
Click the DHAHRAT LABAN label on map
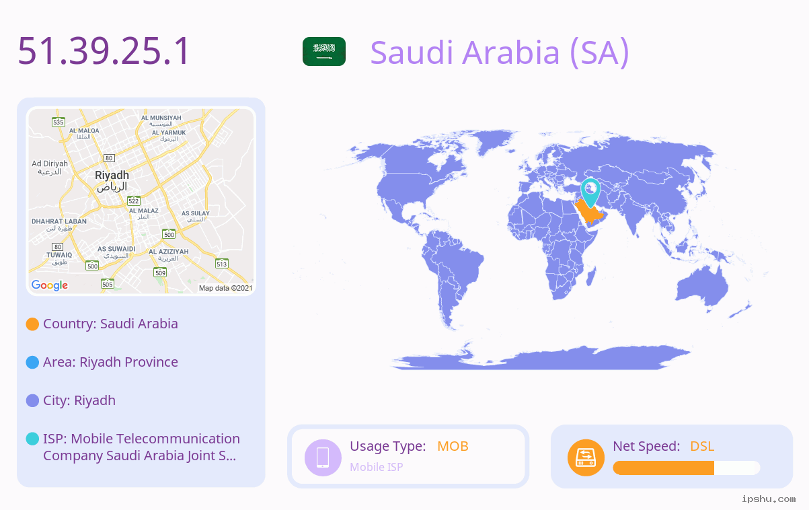pyautogui.click(x=59, y=225)
